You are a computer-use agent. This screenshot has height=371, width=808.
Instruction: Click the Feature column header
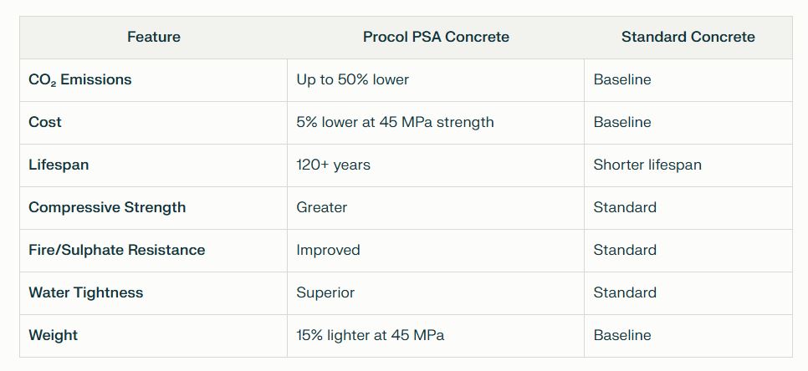click(154, 37)
